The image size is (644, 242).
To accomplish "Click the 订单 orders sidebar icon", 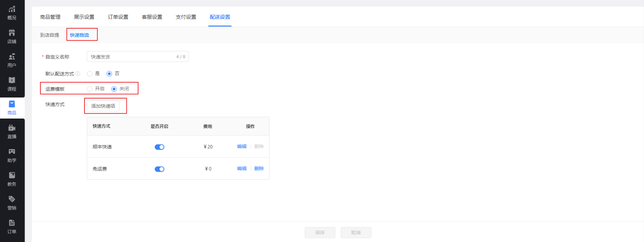I will coord(12,227).
